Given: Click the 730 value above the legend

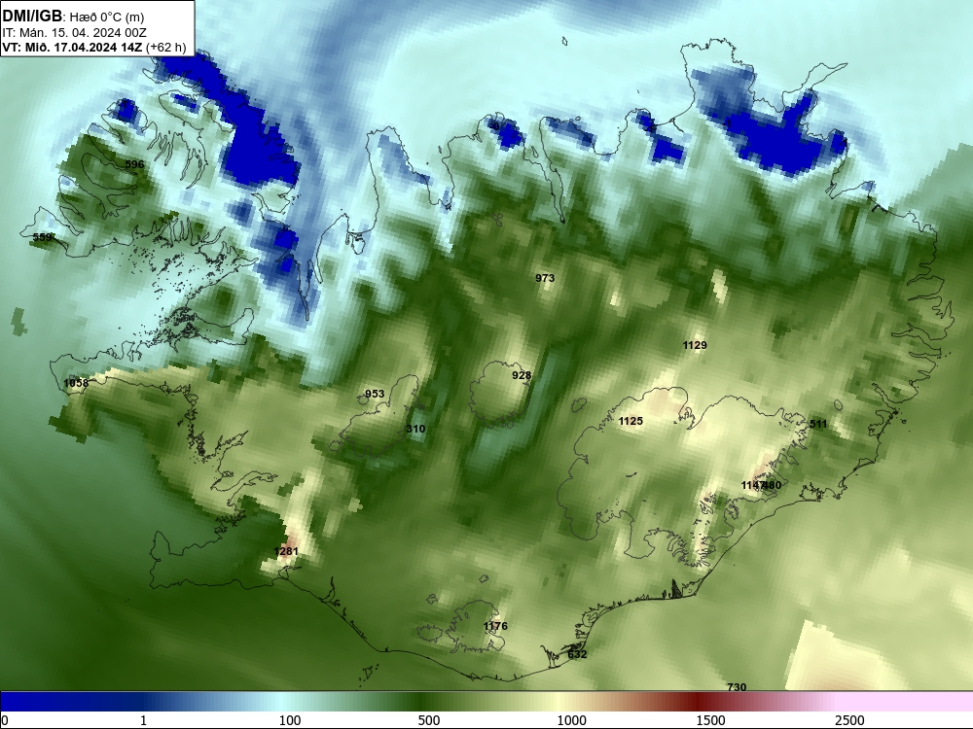Looking at the screenshot, I should pyautogui.click(x=737, y=687).
